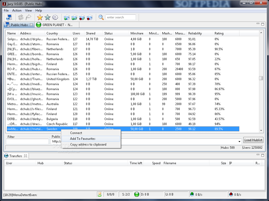
Task: Click hub list scrollbar up arrow
Action: pos(261,33)
